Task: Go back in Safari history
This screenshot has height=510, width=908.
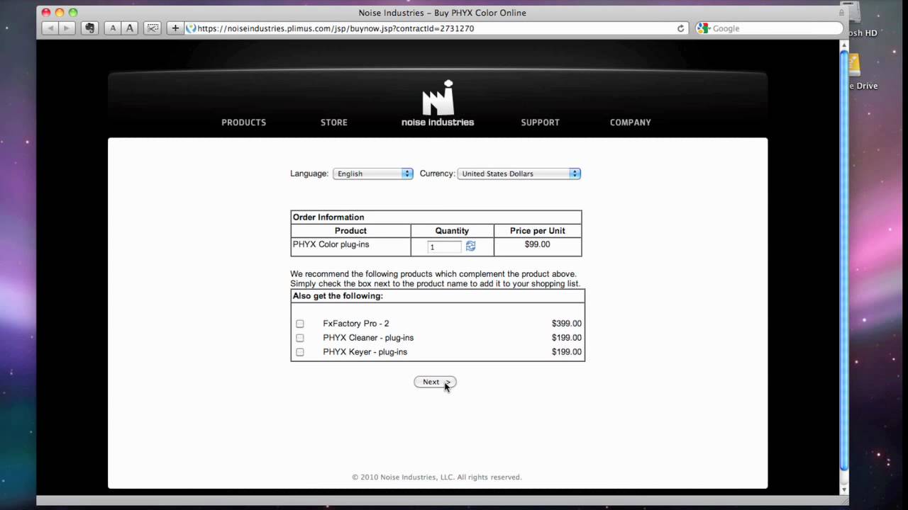Action: pyautogui.click(x=50, y=28)
